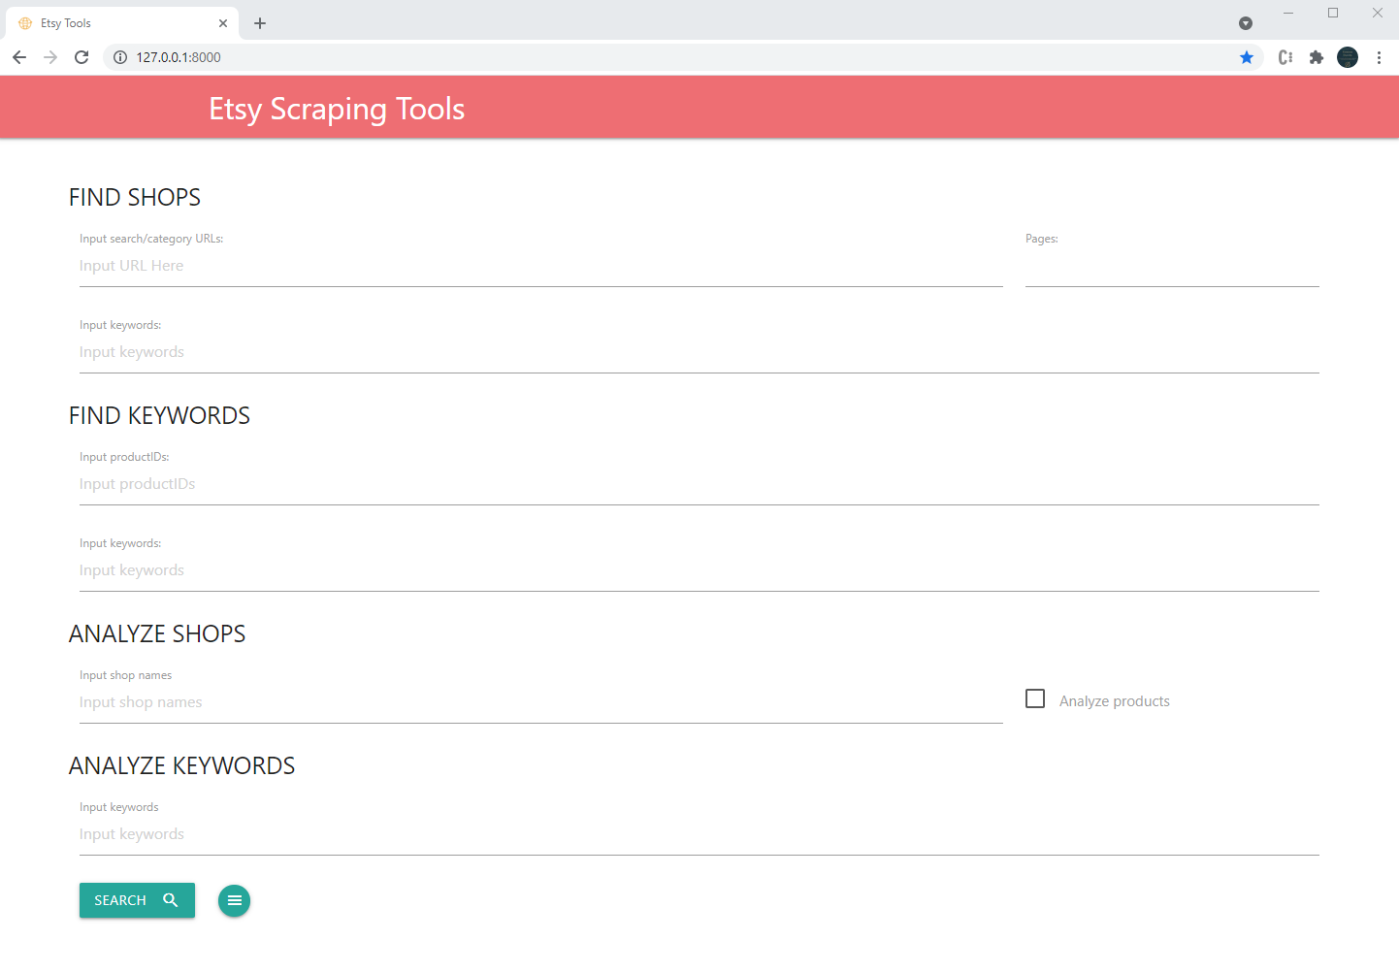Open the teal hamburger menu button

[x=234, y=900]
